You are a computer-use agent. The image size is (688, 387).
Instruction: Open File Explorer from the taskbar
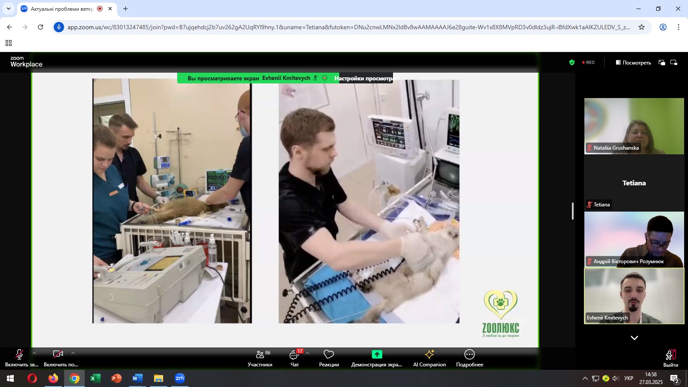(x=159, y=378)
